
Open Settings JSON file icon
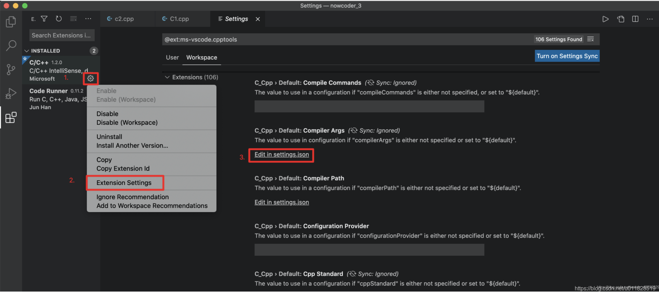620,19
